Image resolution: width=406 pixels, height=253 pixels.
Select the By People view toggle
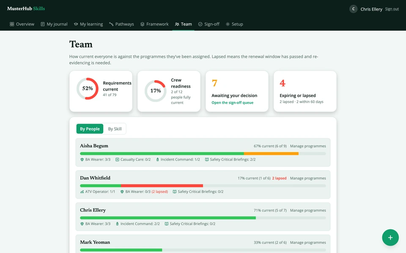pyautogui.click(x=90, y=129)
